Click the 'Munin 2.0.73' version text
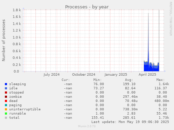Image resolution: width=174 pixels, height=130 pixels. [87, 126]
